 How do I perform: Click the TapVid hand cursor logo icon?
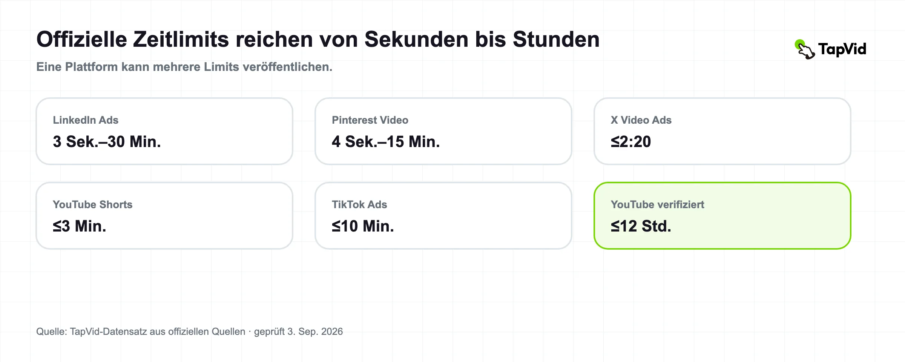coord(805,49)
